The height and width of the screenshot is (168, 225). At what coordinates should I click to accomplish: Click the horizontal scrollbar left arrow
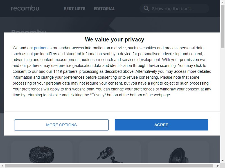click(x=2, y=165)
